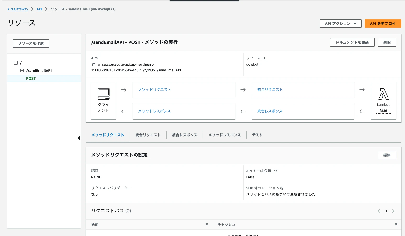Image resolution: width=405 pixels, height=236 pixels.
Task: Select the root "/" resource label
Action: click(x=21, y=63)
